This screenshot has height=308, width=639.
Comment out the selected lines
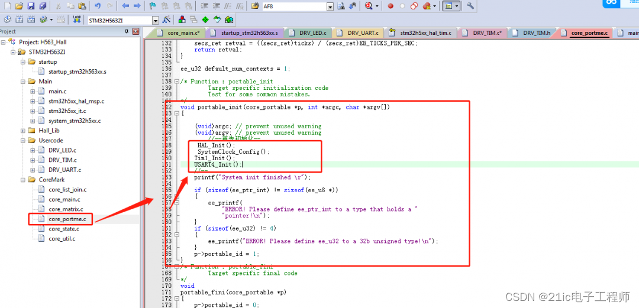click(228, 6)
